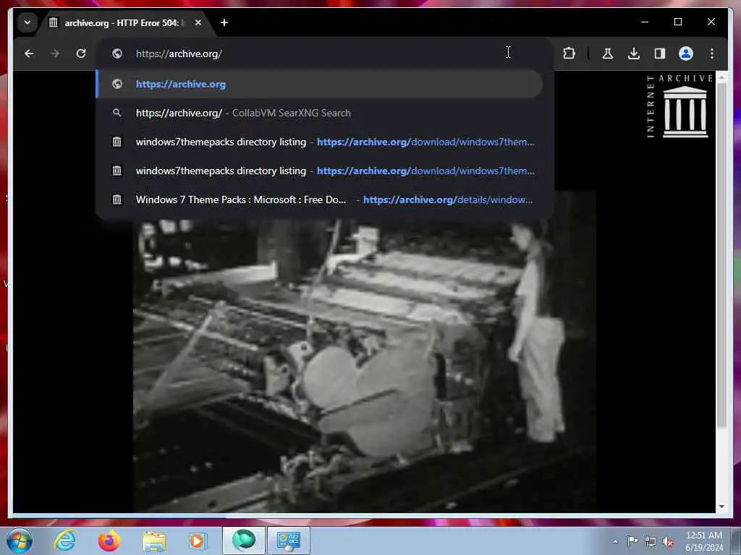Open the Control Panel taskbar button
The width and height of the screenshot is (741, 555).
tap(289, 541)
